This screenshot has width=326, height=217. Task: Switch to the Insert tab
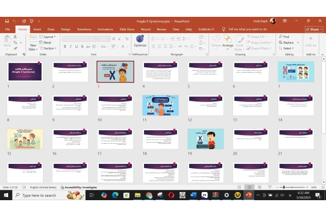[x=37, y=29]
